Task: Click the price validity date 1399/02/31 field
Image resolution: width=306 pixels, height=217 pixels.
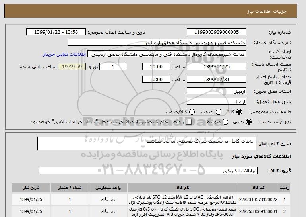Action: (217, 79)
